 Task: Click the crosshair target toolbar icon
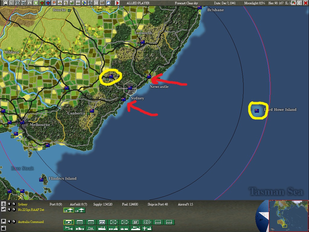point(90,3)
